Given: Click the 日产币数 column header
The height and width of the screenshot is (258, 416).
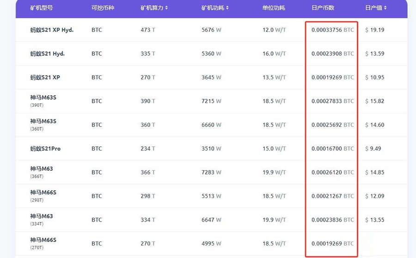Looking at the screenshot, I should (323, 8).
